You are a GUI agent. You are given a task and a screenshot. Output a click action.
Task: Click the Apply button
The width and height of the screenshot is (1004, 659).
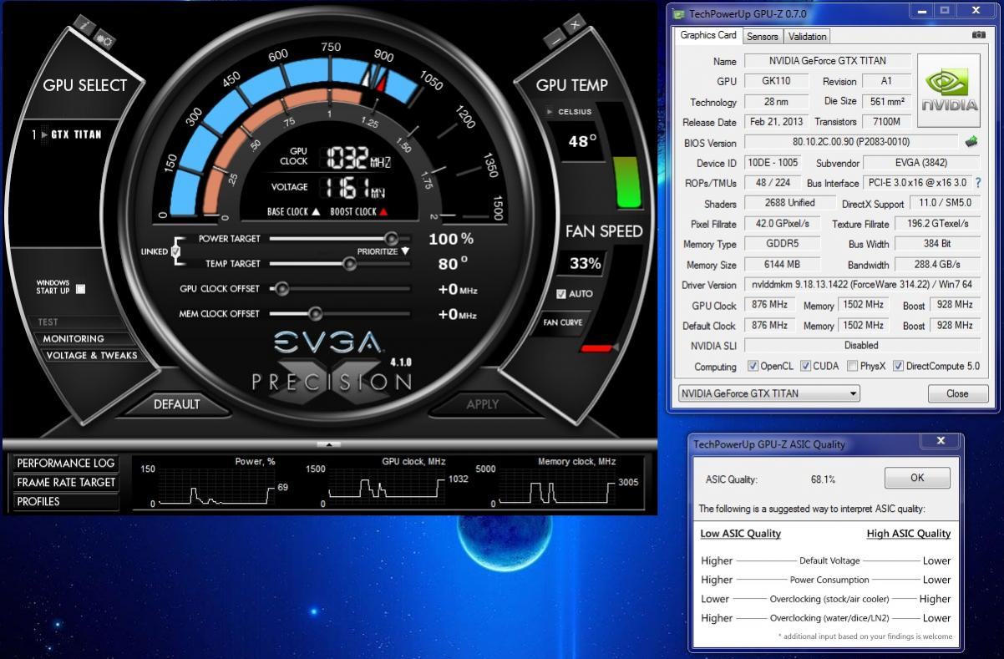(x=482, y=404)
